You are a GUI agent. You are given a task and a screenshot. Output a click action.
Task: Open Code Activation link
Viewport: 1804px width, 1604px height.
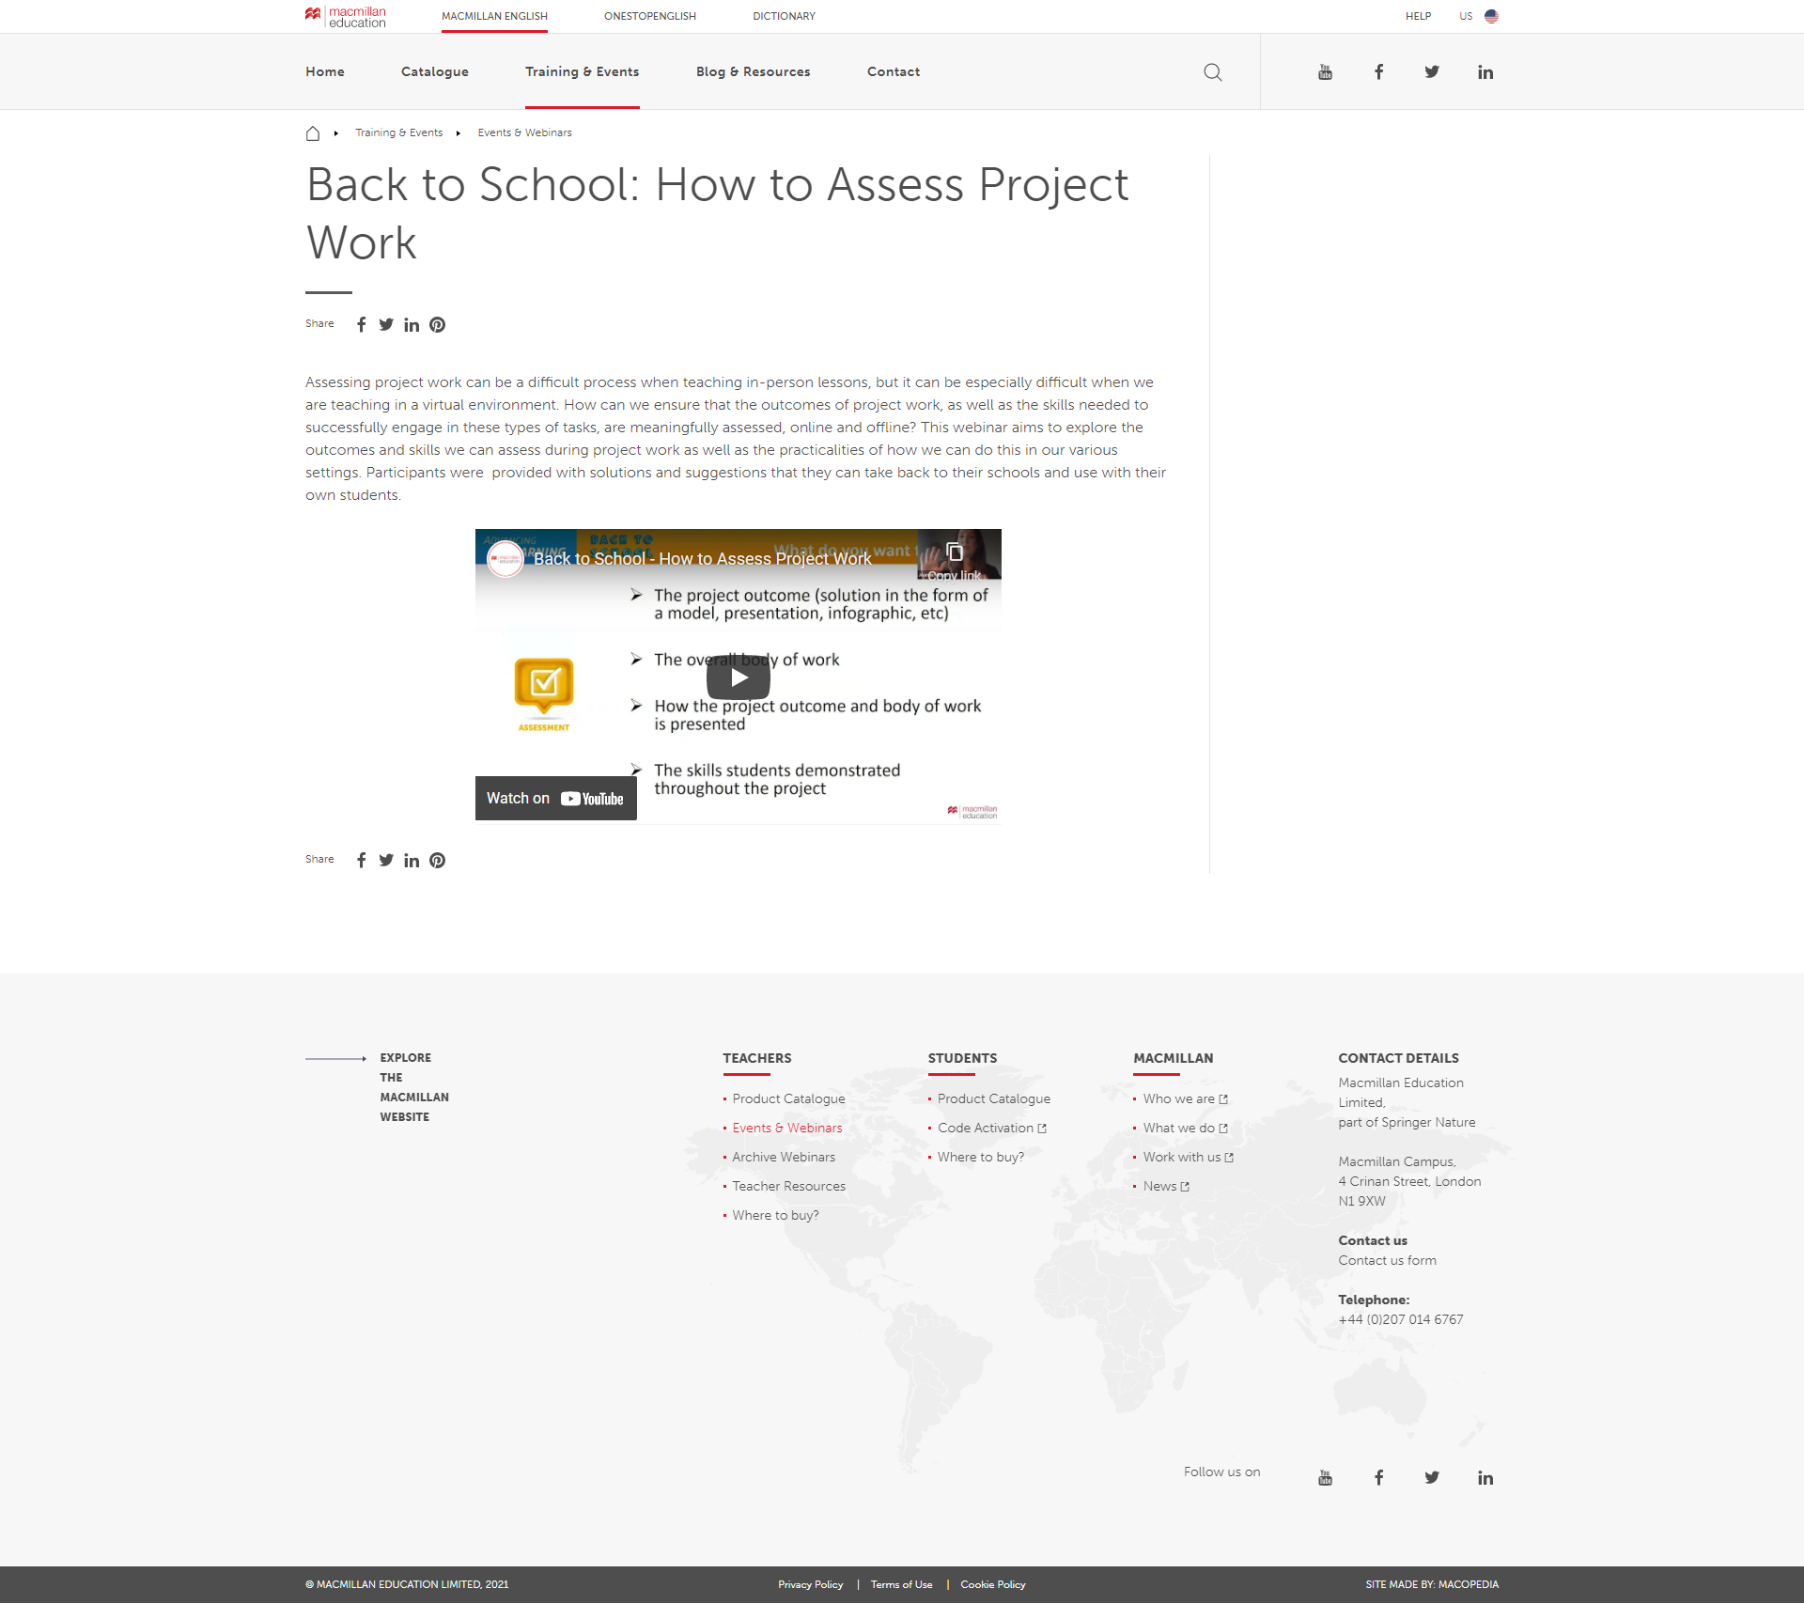[992, 1129]
